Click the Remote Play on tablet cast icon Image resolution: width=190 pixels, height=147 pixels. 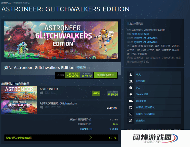coord(131,107)
